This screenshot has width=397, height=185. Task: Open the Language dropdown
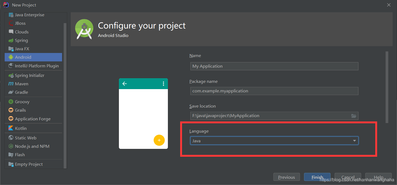click(x=274, y=140)
